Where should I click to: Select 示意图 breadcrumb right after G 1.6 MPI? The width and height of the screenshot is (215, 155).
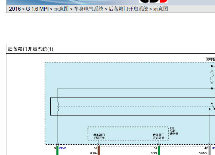pyautogui.click(x=61, y=9)
